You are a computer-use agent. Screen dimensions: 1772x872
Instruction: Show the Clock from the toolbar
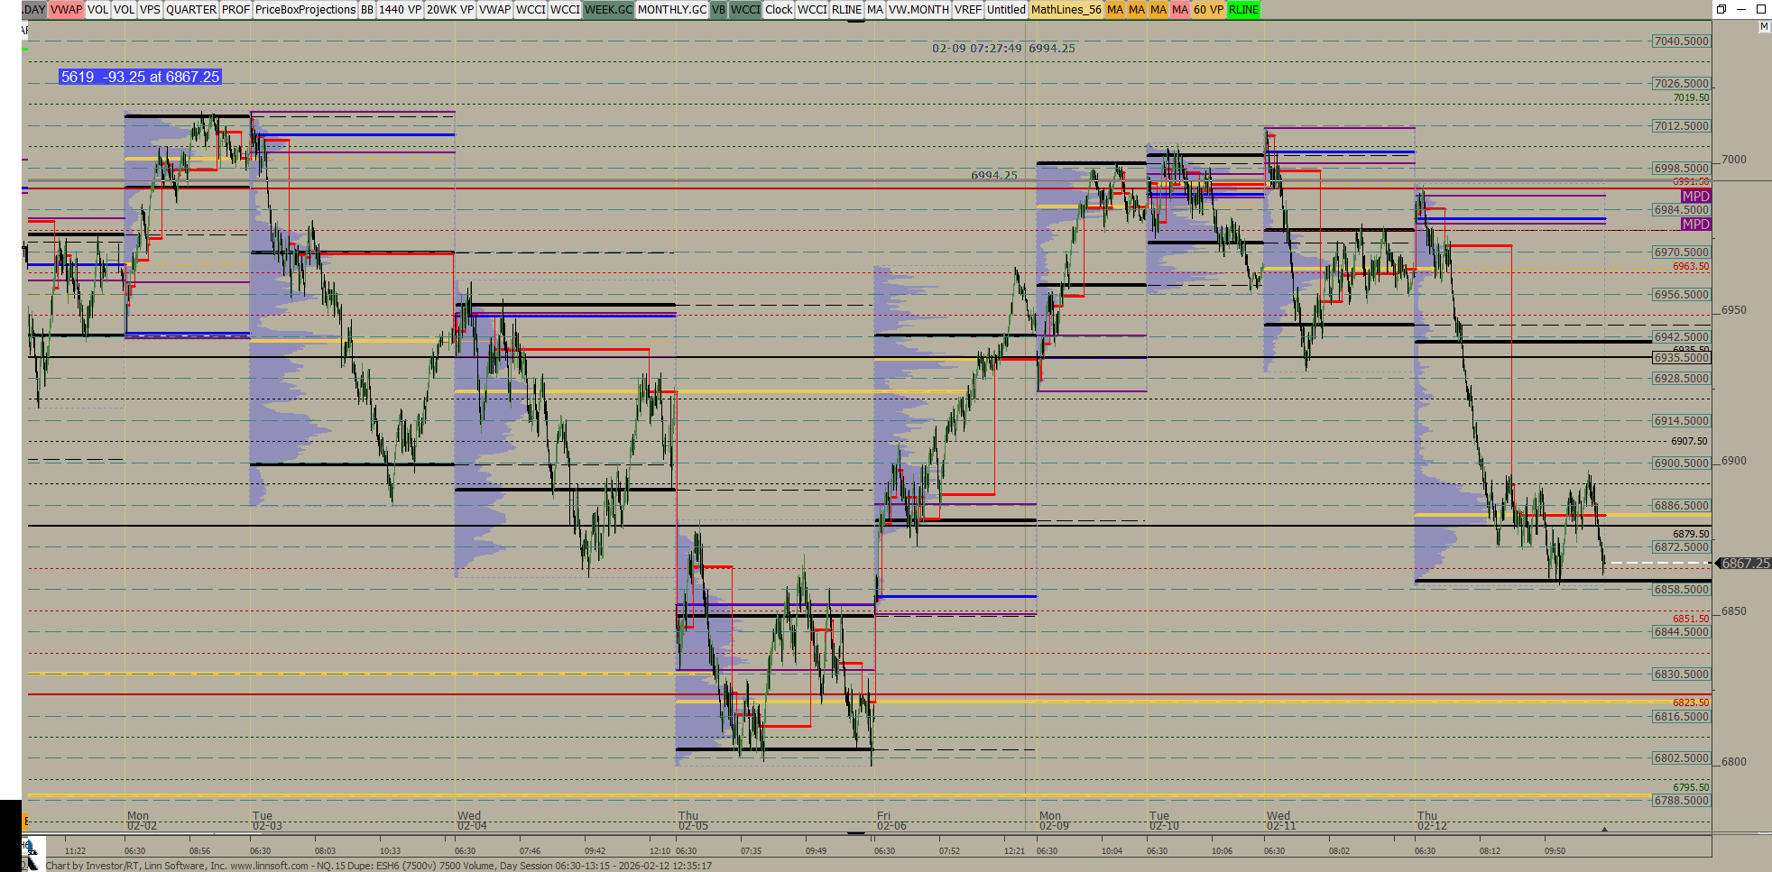point(779,10)
